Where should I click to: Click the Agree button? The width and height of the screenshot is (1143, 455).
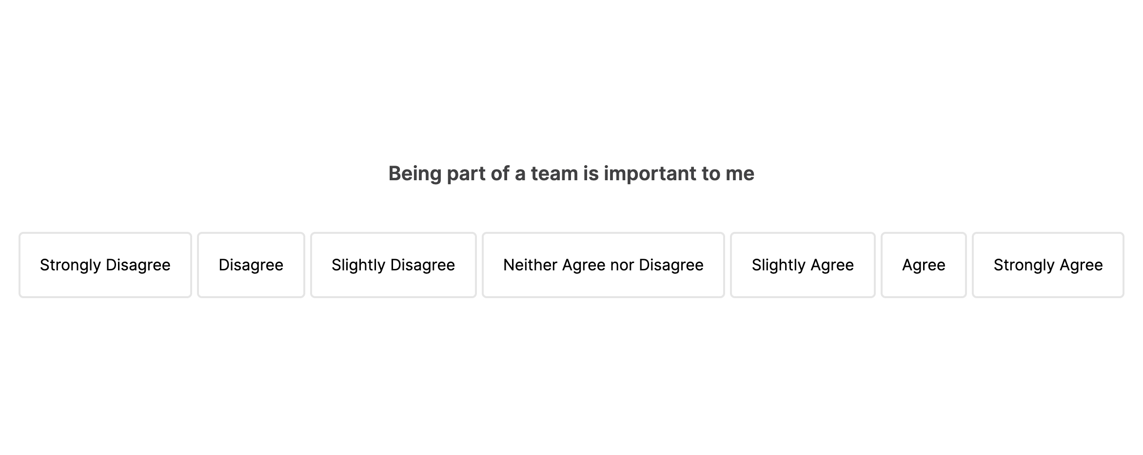(x=924, y=265)
